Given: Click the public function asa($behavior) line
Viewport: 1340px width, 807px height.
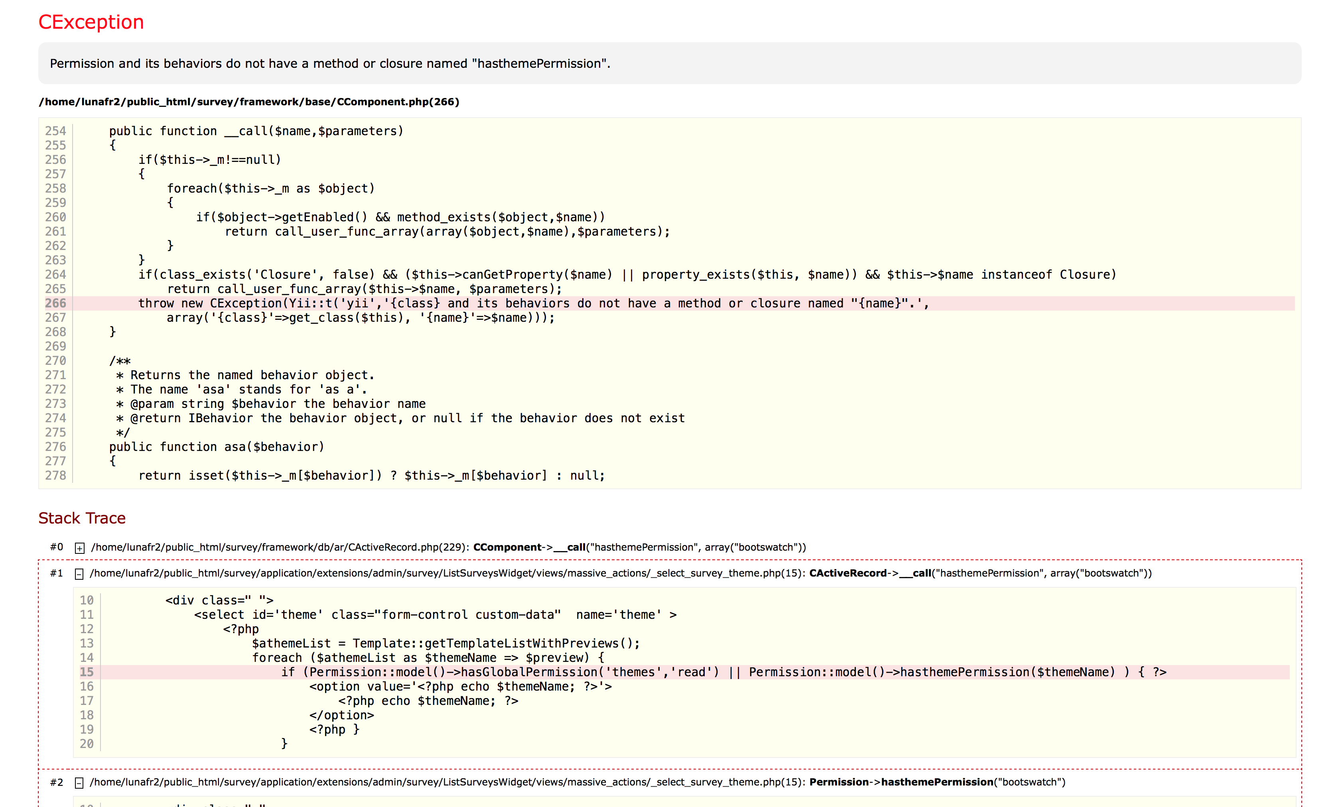Looking at the screenshot, I should pyautogui.click(x=217, y=447).
